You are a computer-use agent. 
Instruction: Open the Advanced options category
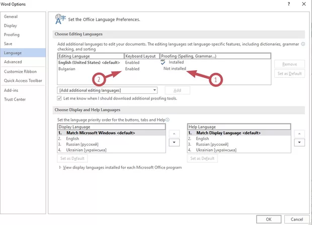tap(23, 62)
